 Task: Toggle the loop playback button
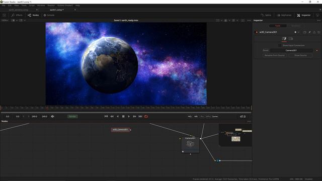tap(146, 116)
